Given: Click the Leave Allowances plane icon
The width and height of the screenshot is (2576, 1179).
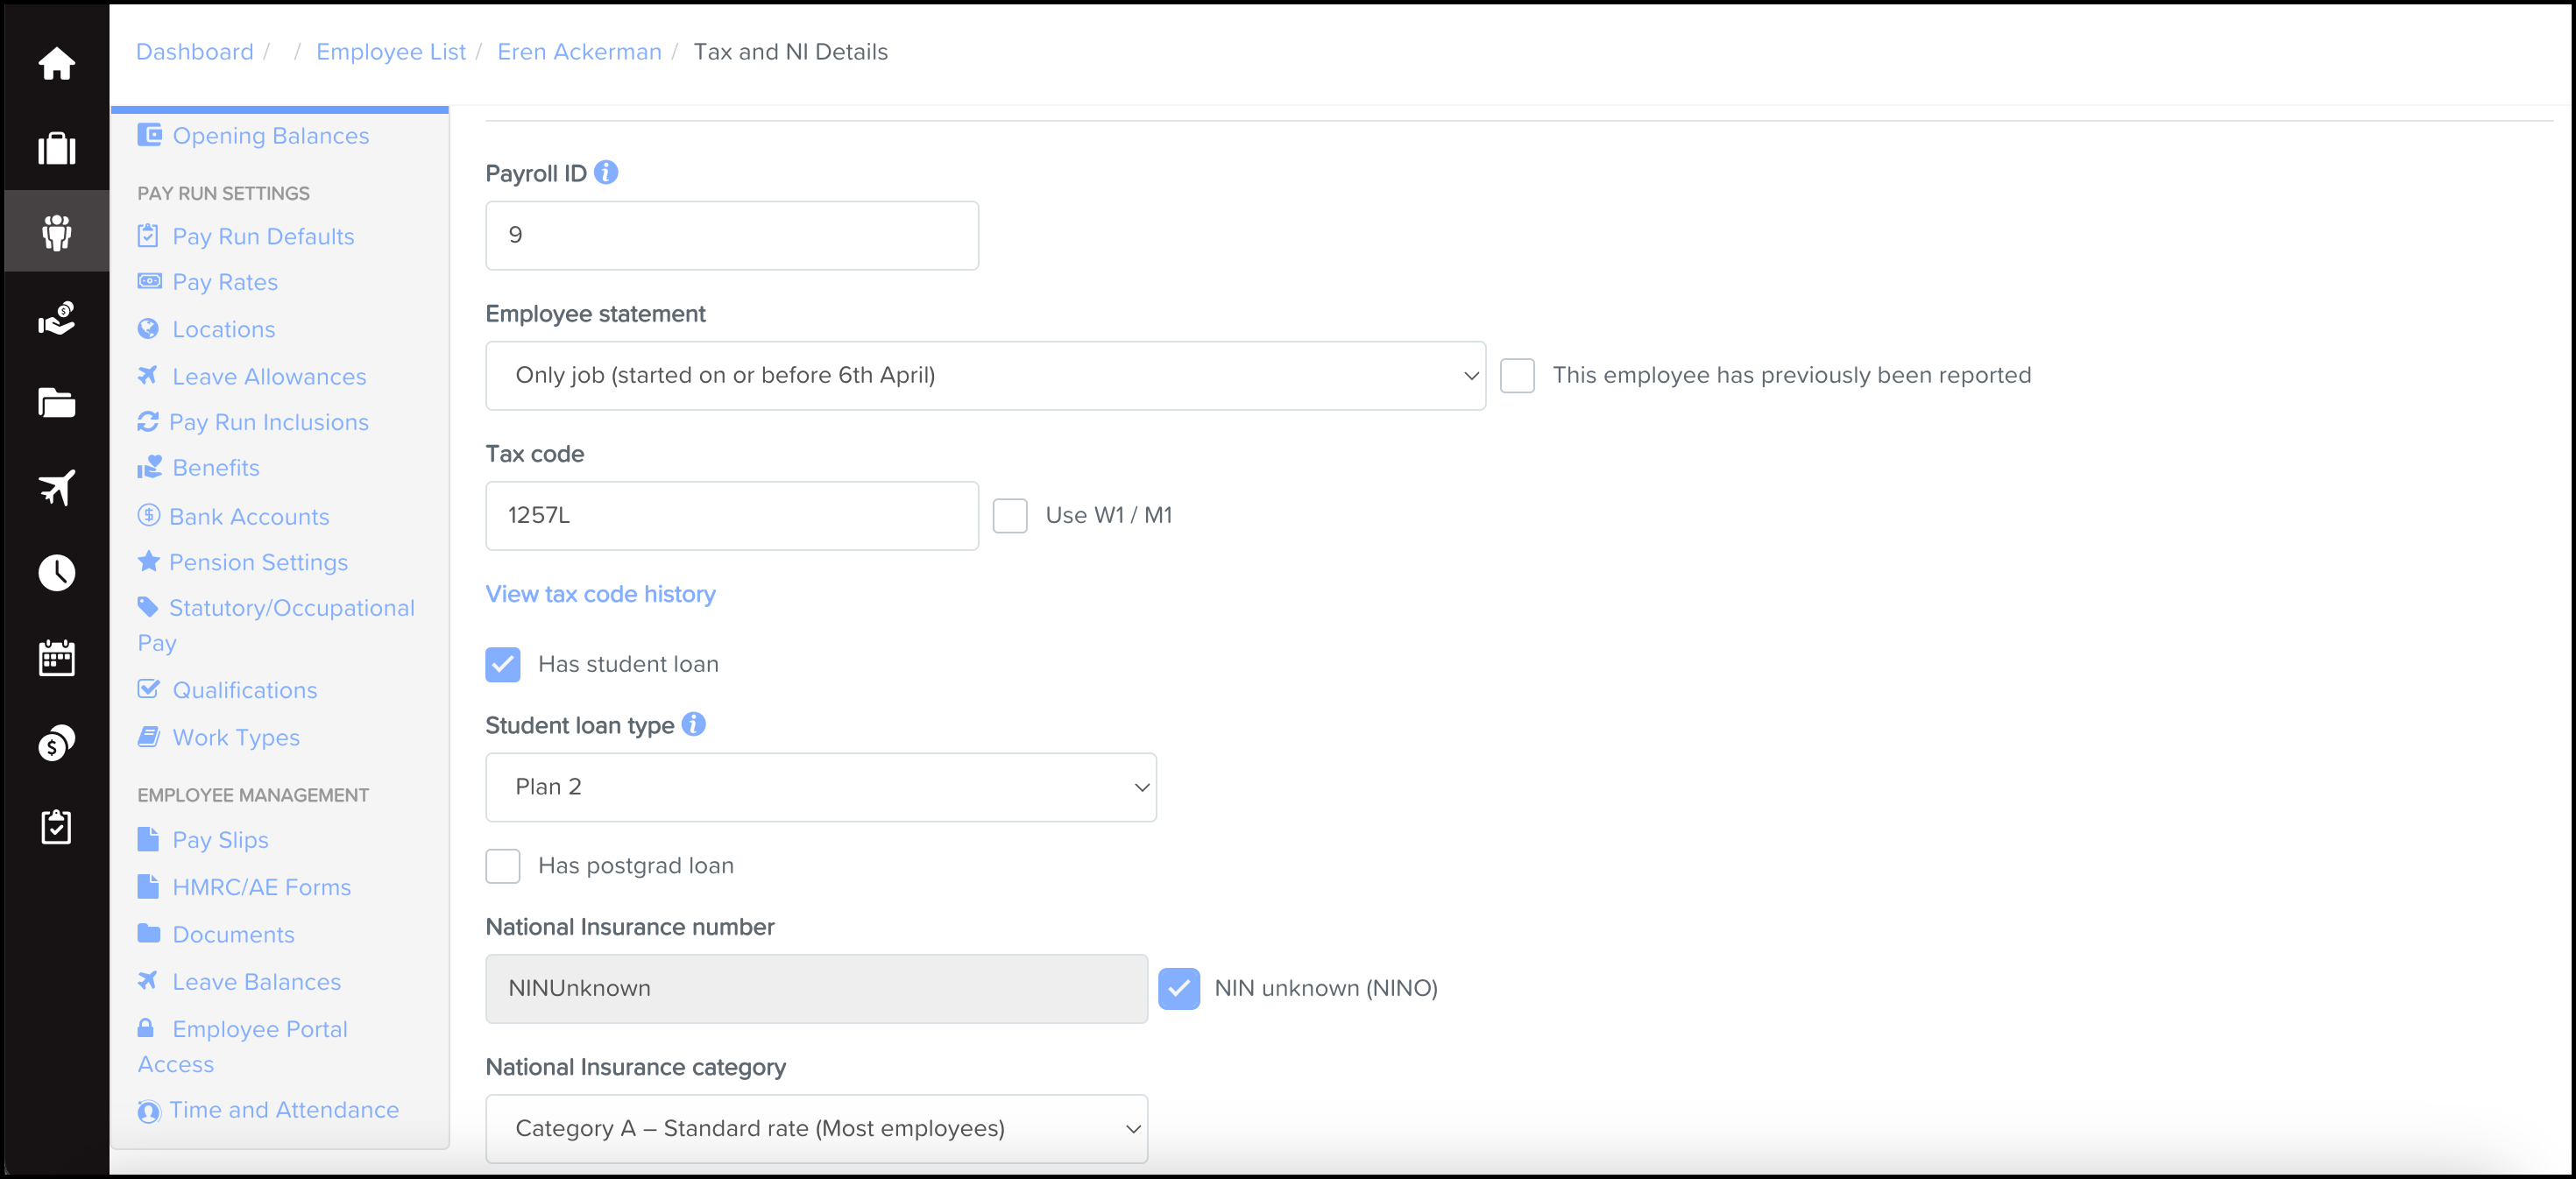Looking at the screenshot, I should pyautogui.click(x=148, y=375).
